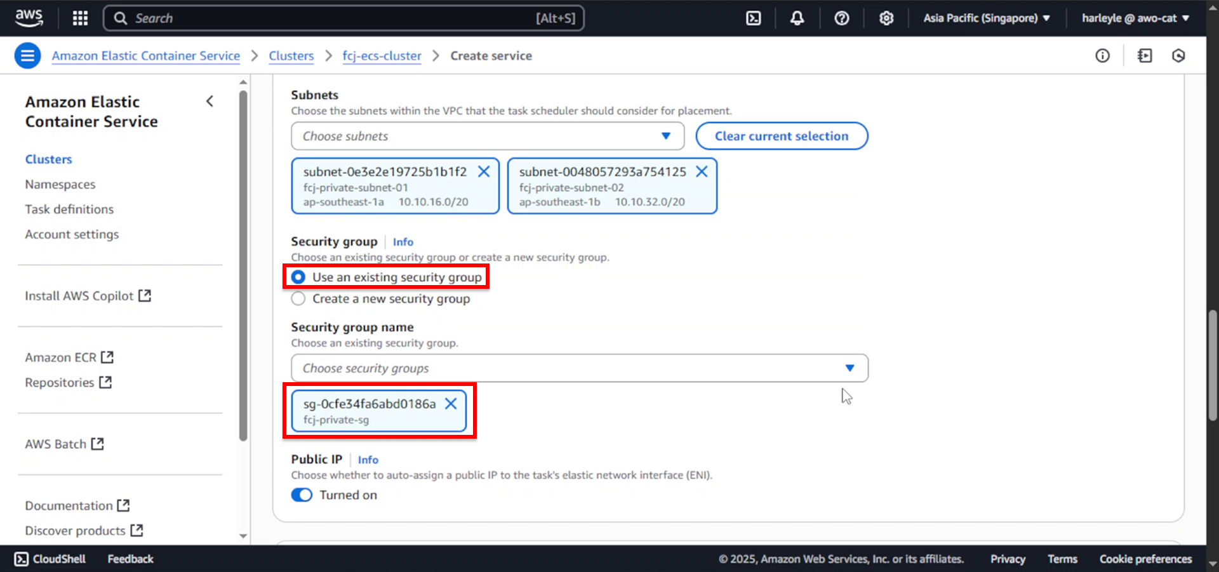Open the Choose subnets dropdown
The width and height of the screenshot is (1219, 572).
[488, 136]
